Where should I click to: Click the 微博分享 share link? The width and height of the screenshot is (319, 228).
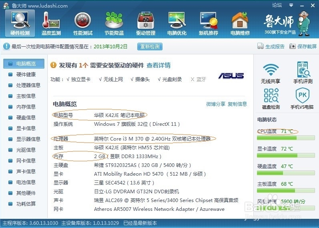pyautogui.click(x=216, y=104)
